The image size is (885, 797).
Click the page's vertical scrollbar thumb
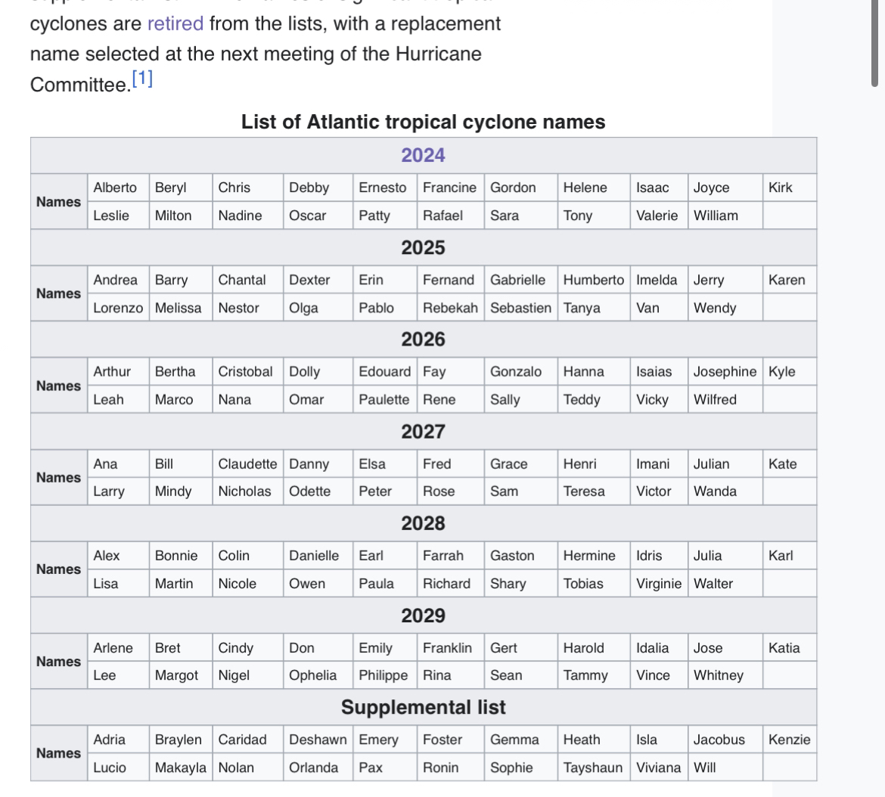pos(875,43)
